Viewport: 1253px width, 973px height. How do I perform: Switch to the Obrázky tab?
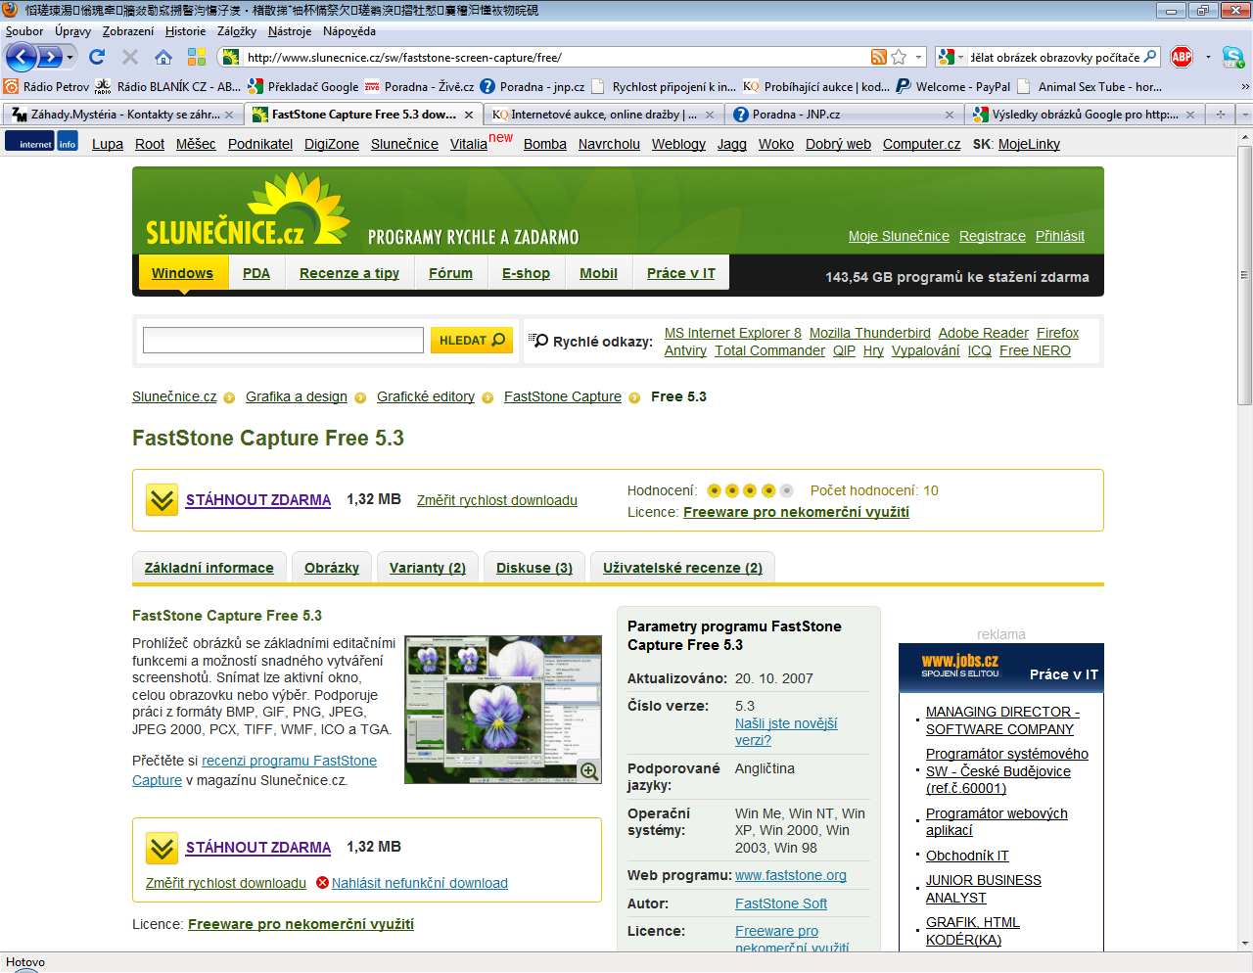[332, 568]
